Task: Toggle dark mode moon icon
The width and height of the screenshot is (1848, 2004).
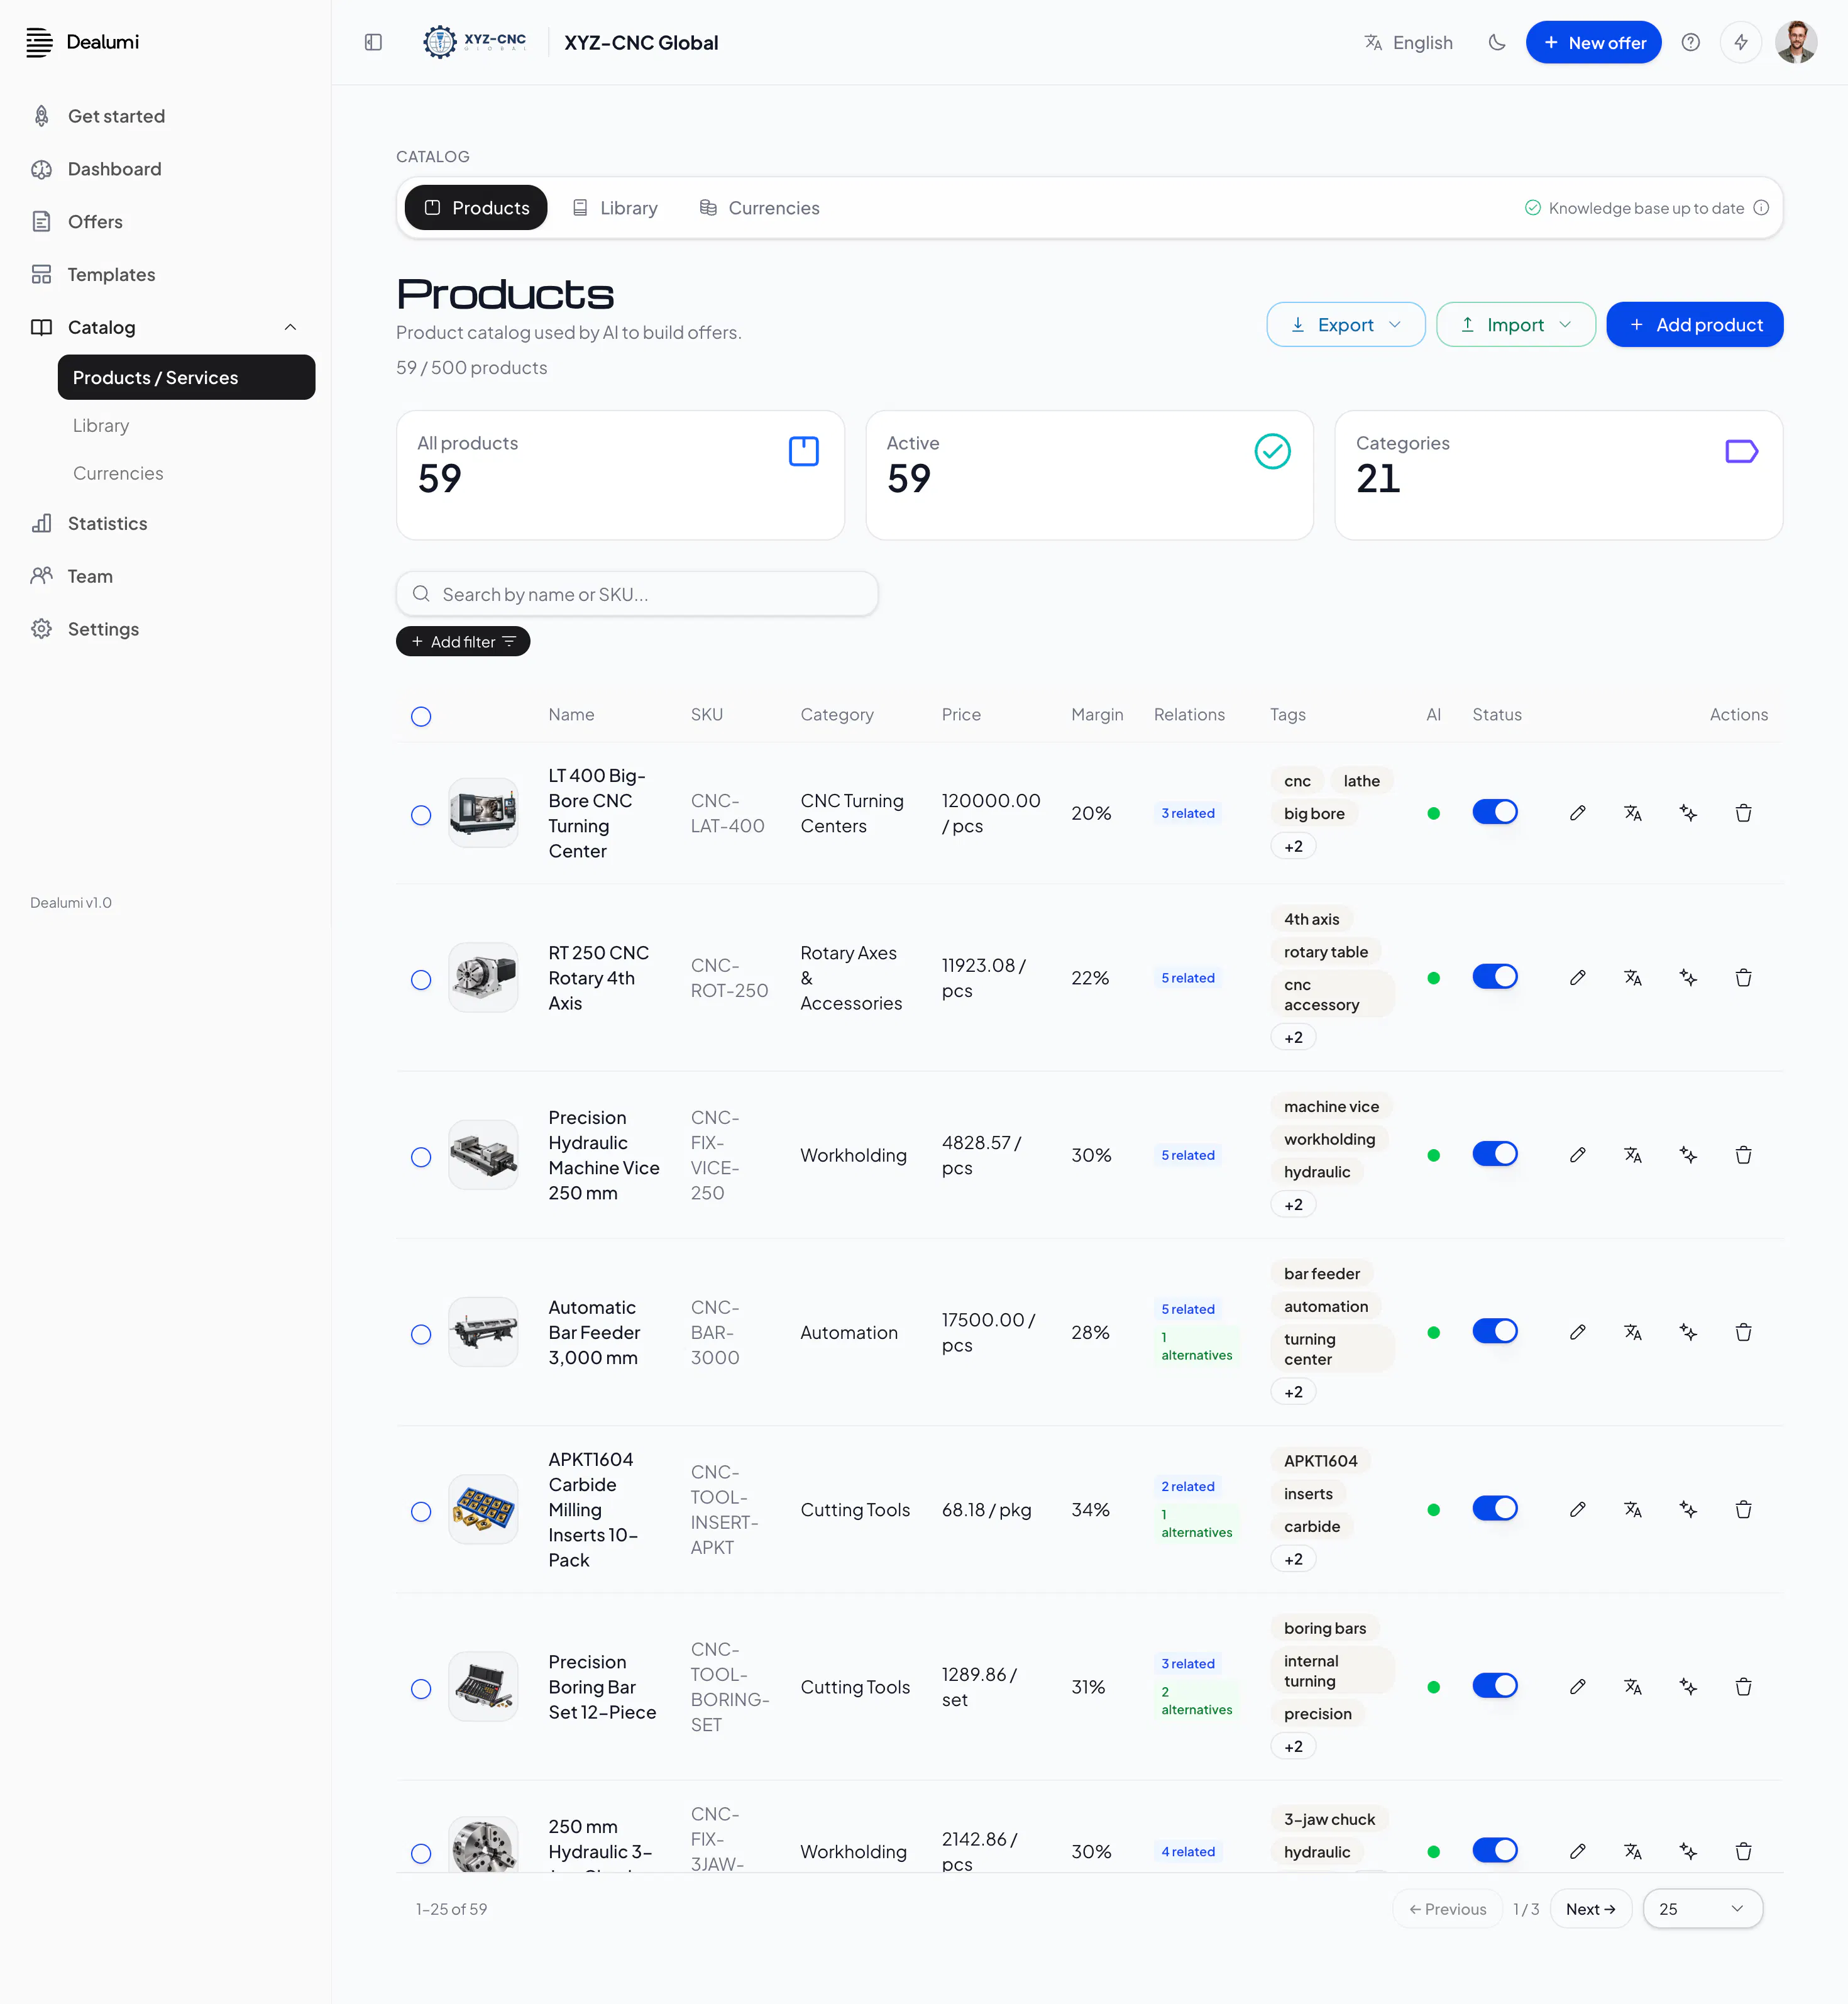Action: (1496, 42)
